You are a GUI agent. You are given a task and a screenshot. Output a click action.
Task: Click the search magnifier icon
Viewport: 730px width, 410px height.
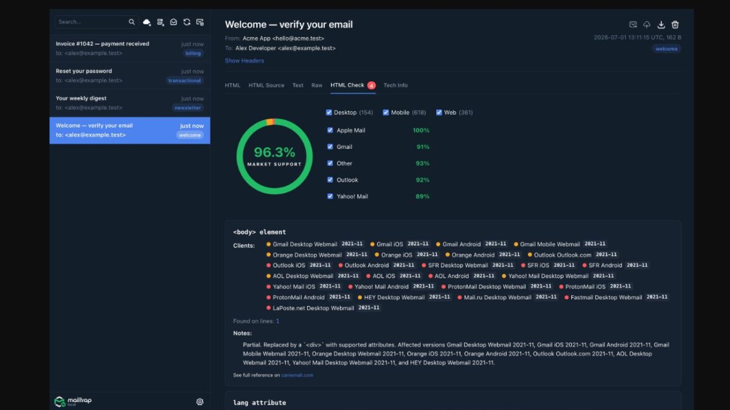[x=131, y=22]
